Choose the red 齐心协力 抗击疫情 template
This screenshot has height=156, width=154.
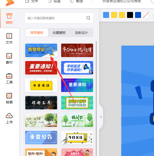(77, 50)
